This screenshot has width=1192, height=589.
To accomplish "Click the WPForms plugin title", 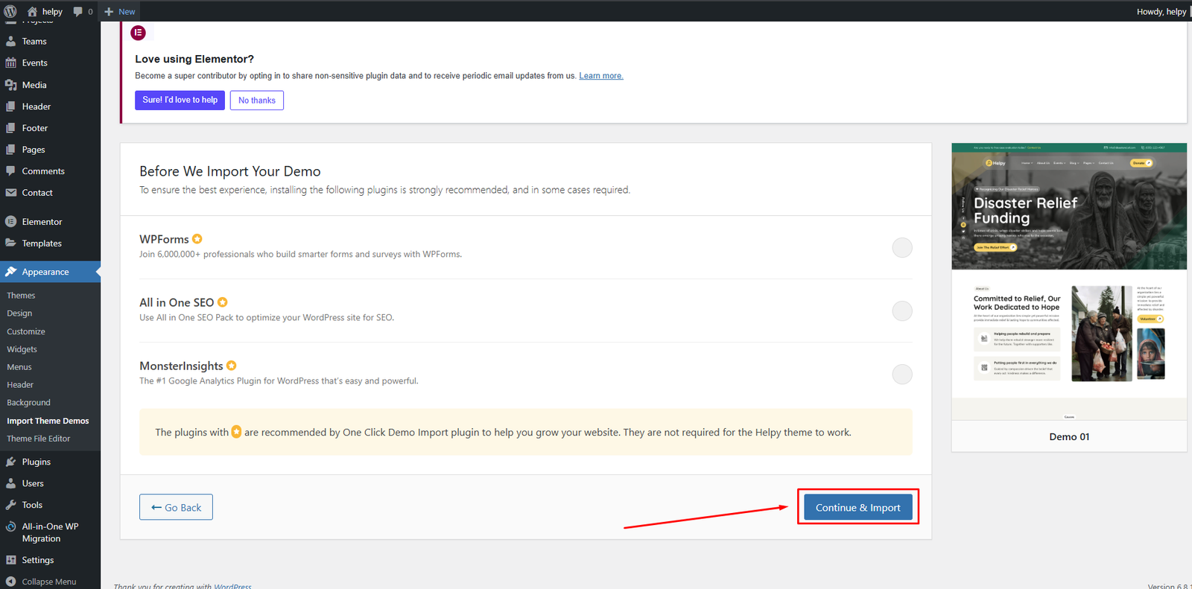I will (x=164, y=239).
